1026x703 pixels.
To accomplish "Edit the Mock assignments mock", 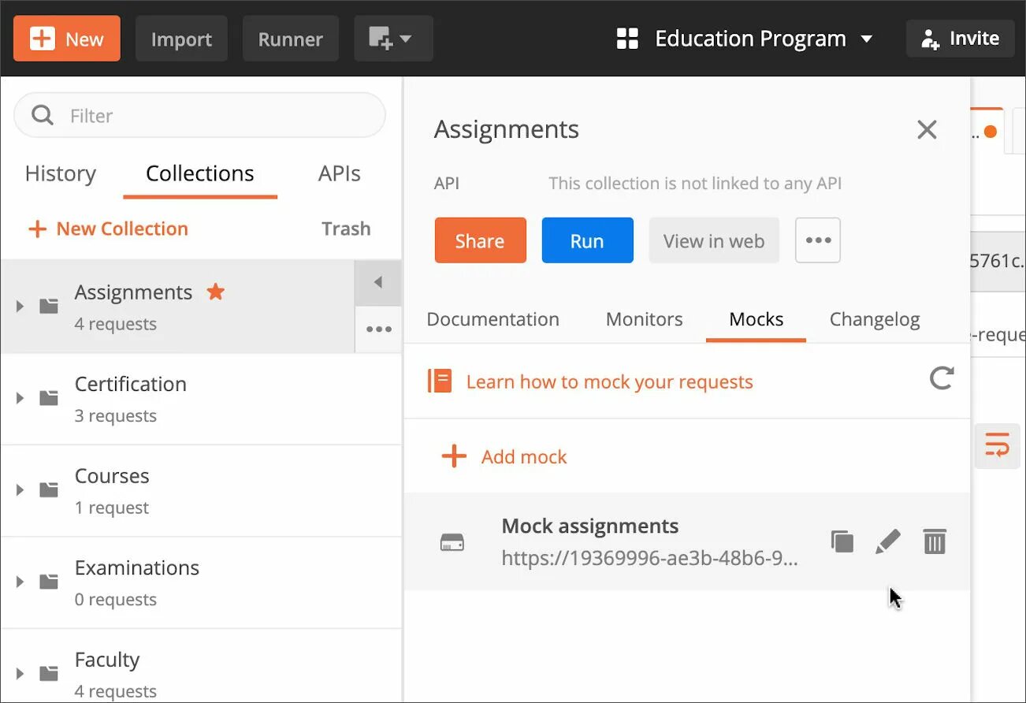I will (x=888, y=541).
